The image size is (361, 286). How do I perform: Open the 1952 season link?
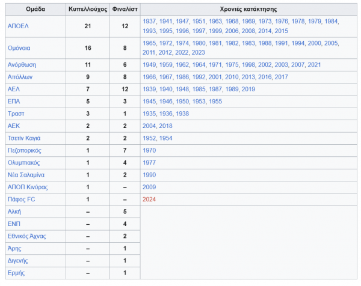[149, 138]
